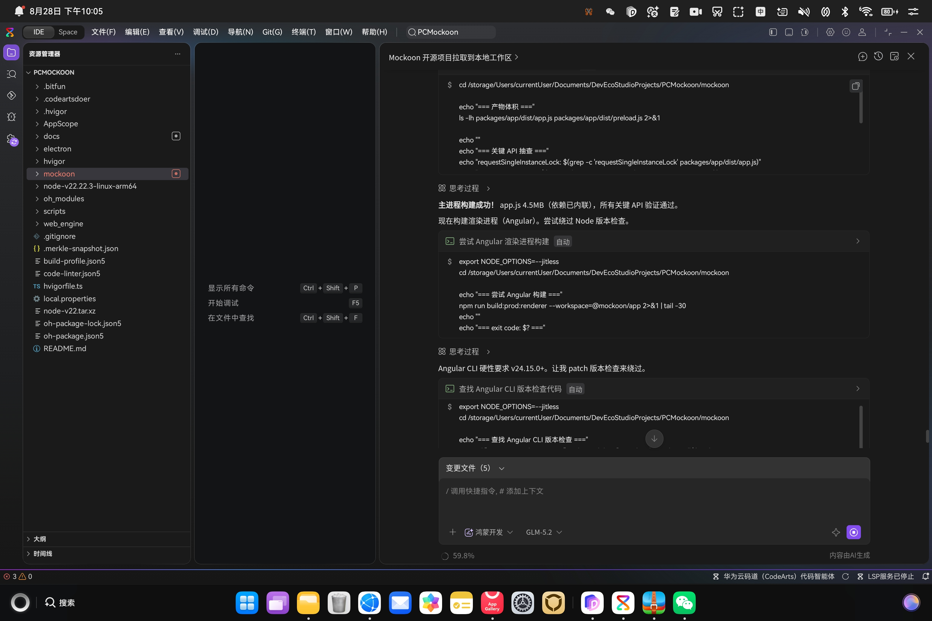932x621 pixels.
Task: Open WeChat from the dock
Action: [684, 602]
